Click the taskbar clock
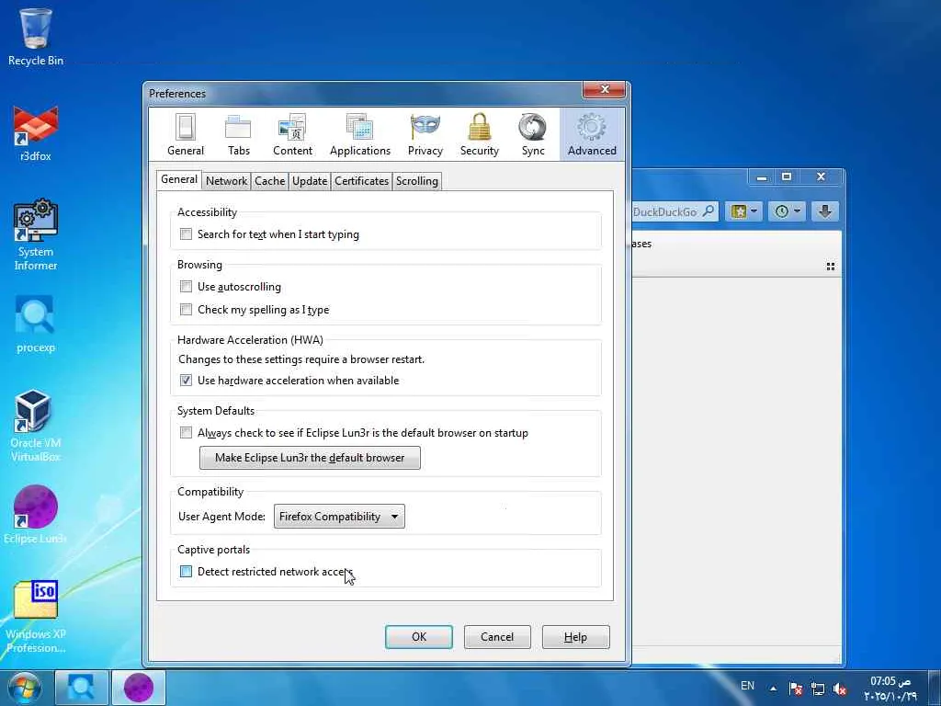The width and height of the screenshot is (941, 706). (x=890, y=689)
